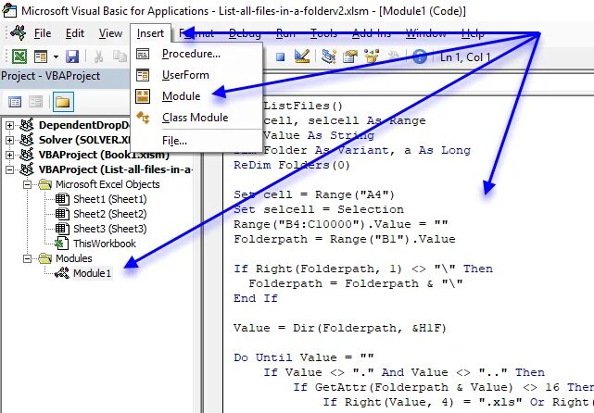The image size is (594, 413).
Task: Click the blue Help question mark icon
Action: pos(420,56)
